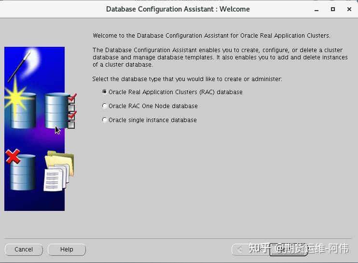Cancel the Database Configuration Assistant

click(24, 249)
